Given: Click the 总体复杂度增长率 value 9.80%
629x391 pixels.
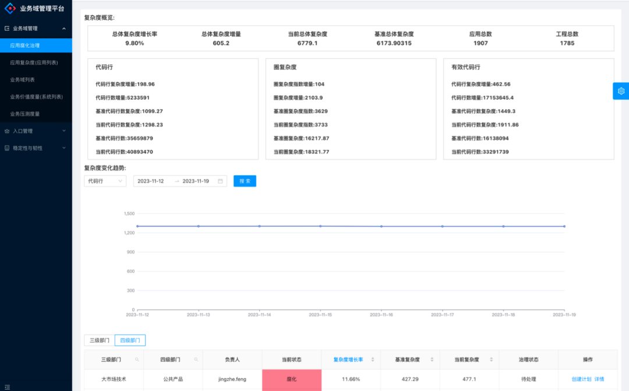Looking at the screenshot, I should tap(135, 43).
